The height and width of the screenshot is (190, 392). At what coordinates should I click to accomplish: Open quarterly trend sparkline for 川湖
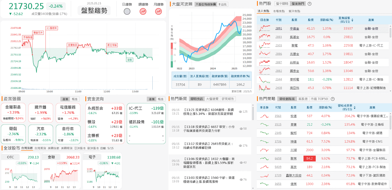[x=264, y=150]
